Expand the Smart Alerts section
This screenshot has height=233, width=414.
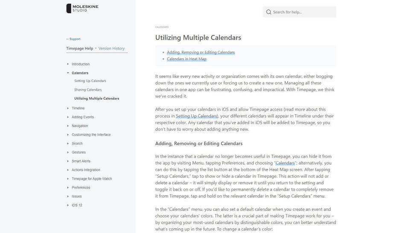point(81,161)
